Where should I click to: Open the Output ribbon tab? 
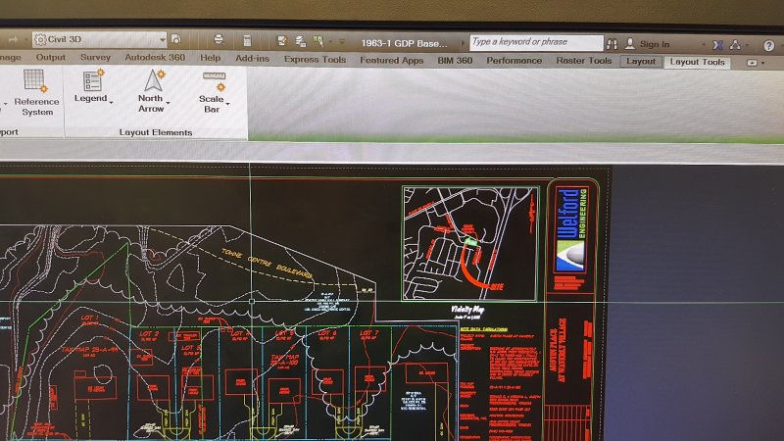(x=51, y=57)
